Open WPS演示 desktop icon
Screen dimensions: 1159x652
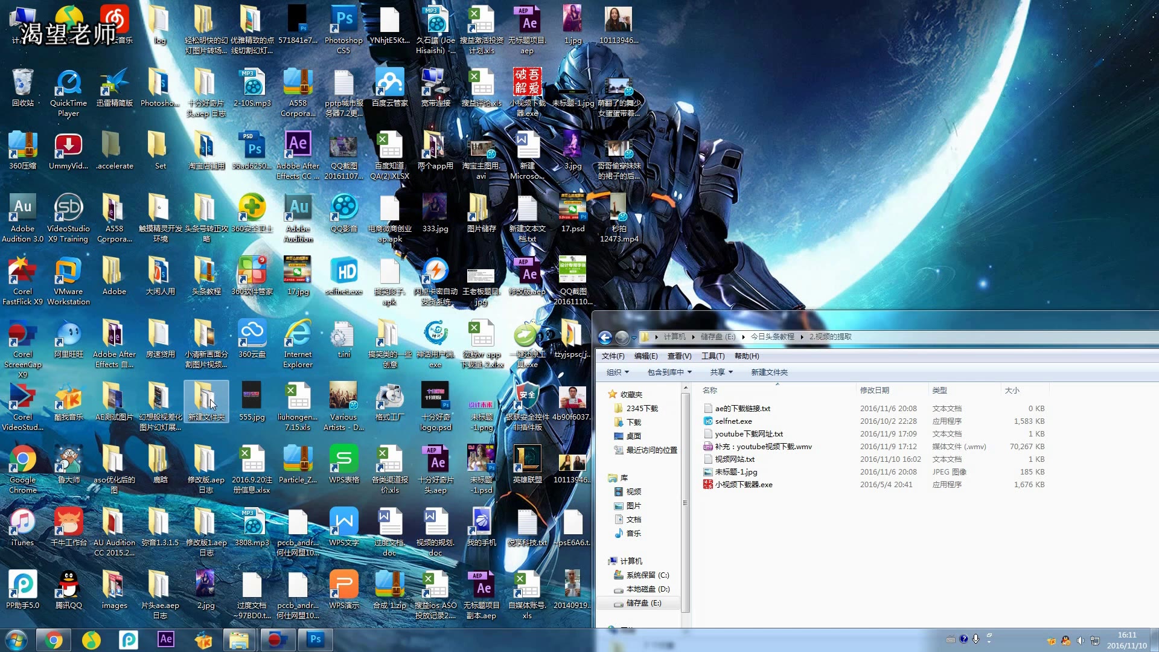click(x=343, y=590)
